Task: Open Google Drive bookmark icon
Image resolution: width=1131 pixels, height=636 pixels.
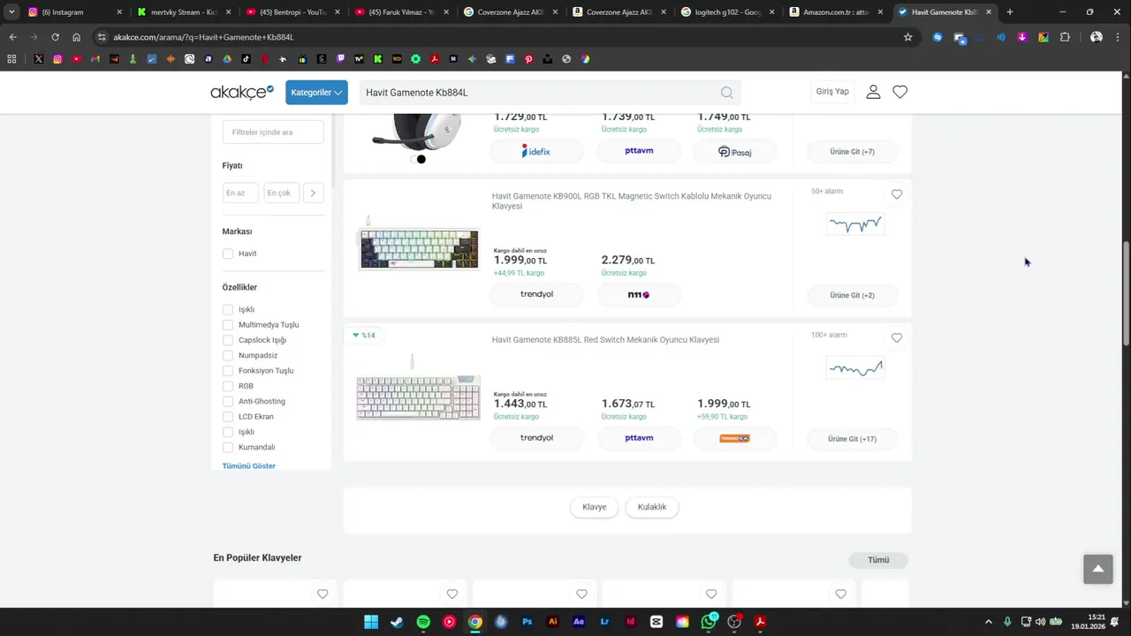Action: click(x=227, y=59)
